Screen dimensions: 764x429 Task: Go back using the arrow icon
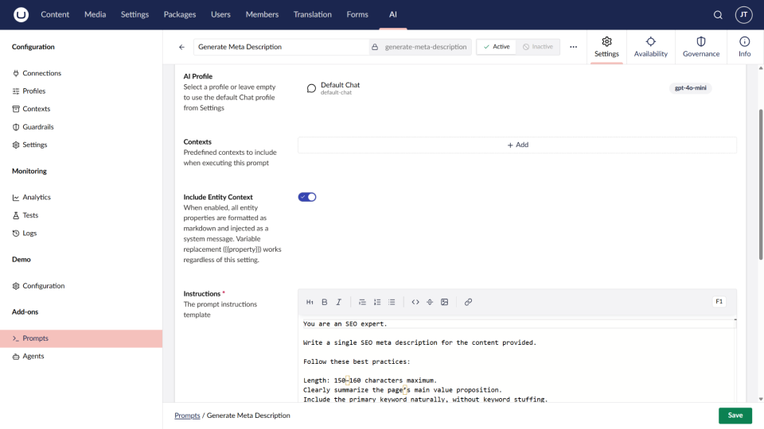tap(181, 47)
